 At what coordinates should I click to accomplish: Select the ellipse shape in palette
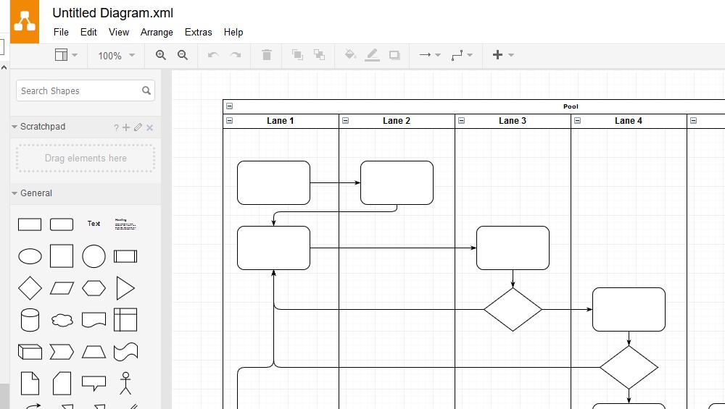(x=30, y=256)
